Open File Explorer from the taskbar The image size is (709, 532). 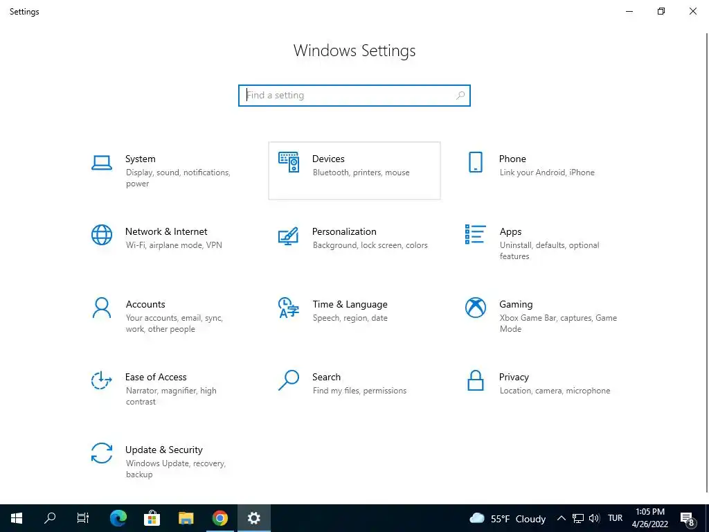pos(186,518)
